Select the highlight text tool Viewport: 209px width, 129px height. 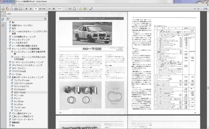[85, 9]
